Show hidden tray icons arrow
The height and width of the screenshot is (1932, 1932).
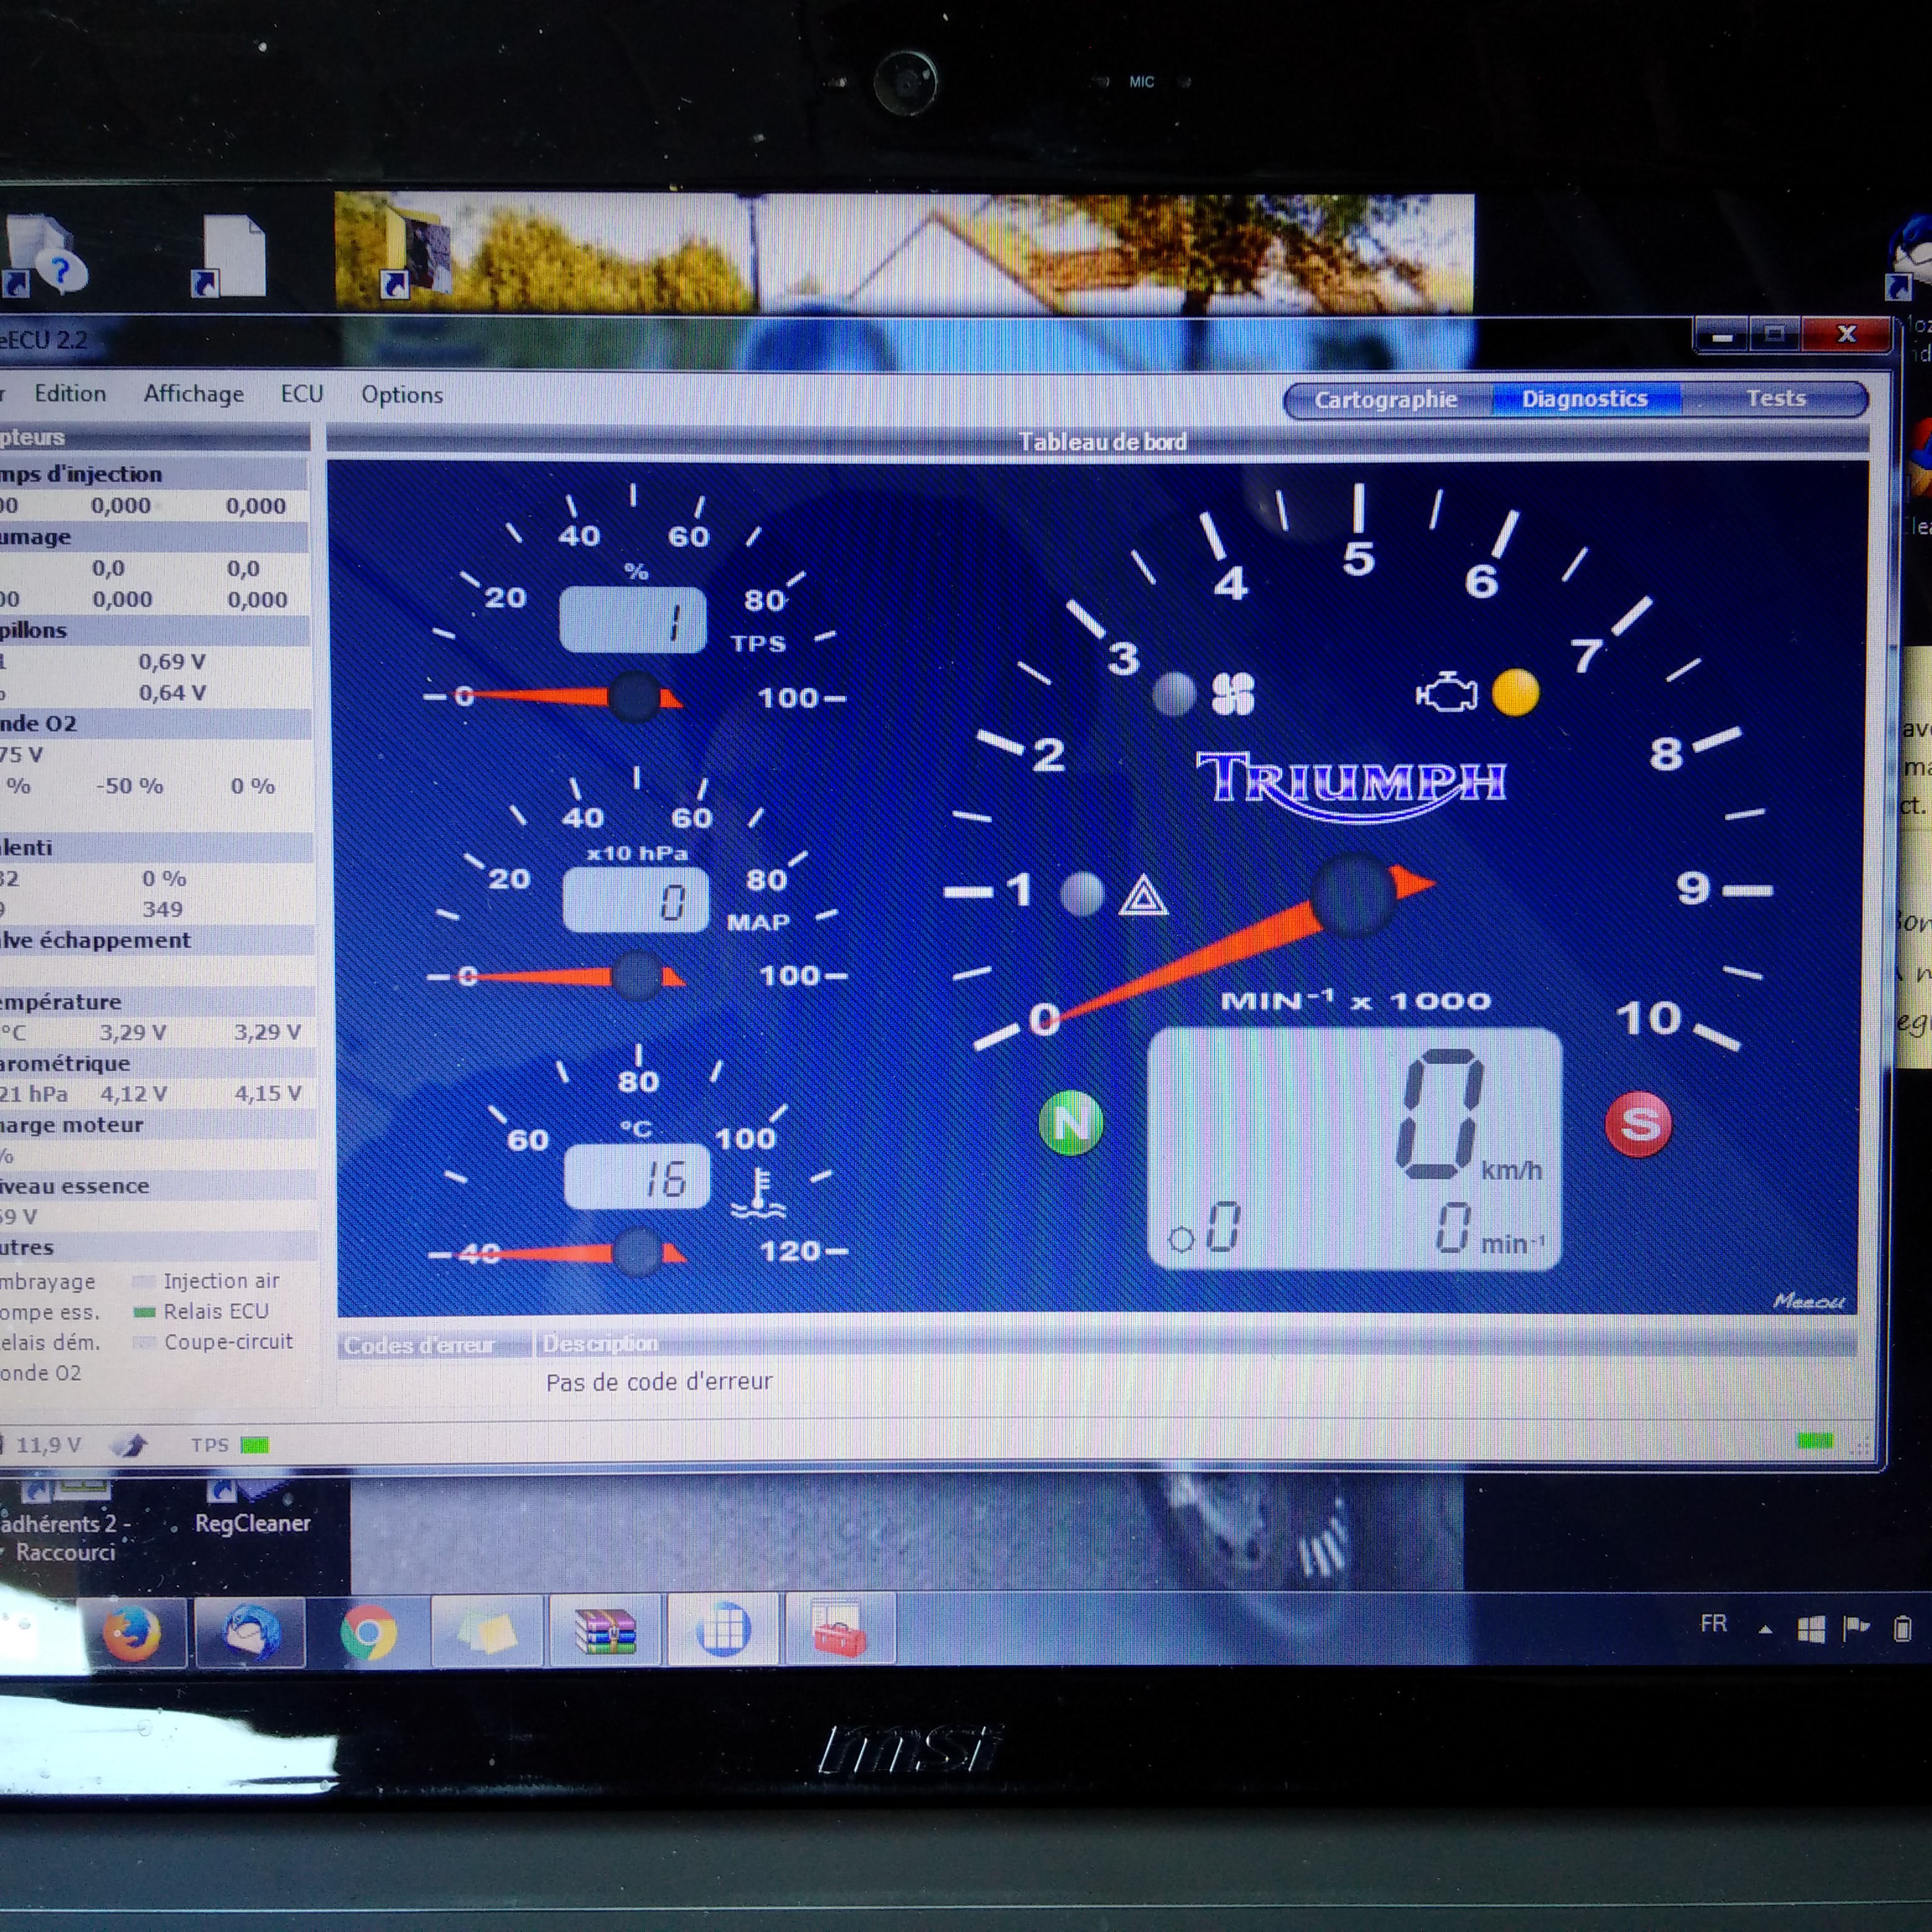1765,1629
